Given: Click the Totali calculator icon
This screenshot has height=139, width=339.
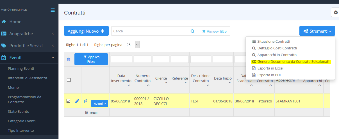Looking at the screenshot, I should (87, 113).
